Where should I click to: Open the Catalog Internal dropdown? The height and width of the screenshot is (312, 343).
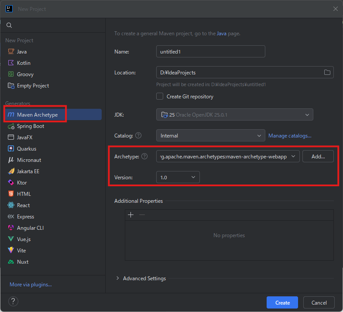click(211, 135)
